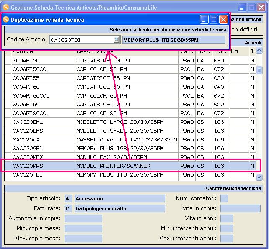Select article code 0ACC20CA

click(x=26, y=139)
